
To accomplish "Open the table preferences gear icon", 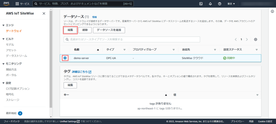I will (256, 40).
